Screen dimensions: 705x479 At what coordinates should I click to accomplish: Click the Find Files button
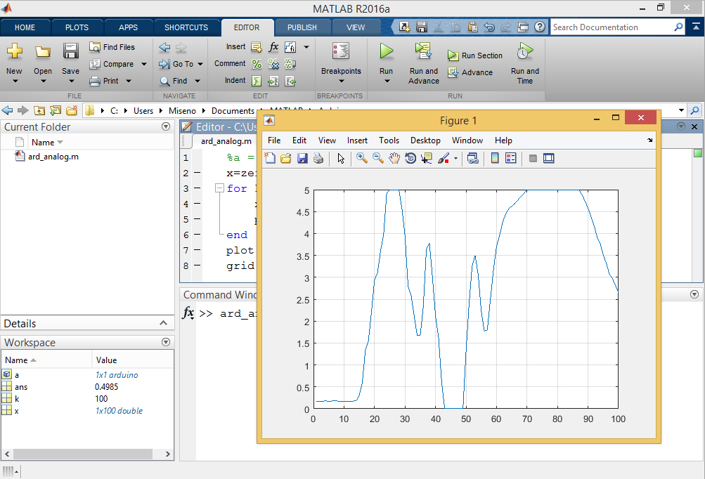pyautogui.click(x=112, y=47)
